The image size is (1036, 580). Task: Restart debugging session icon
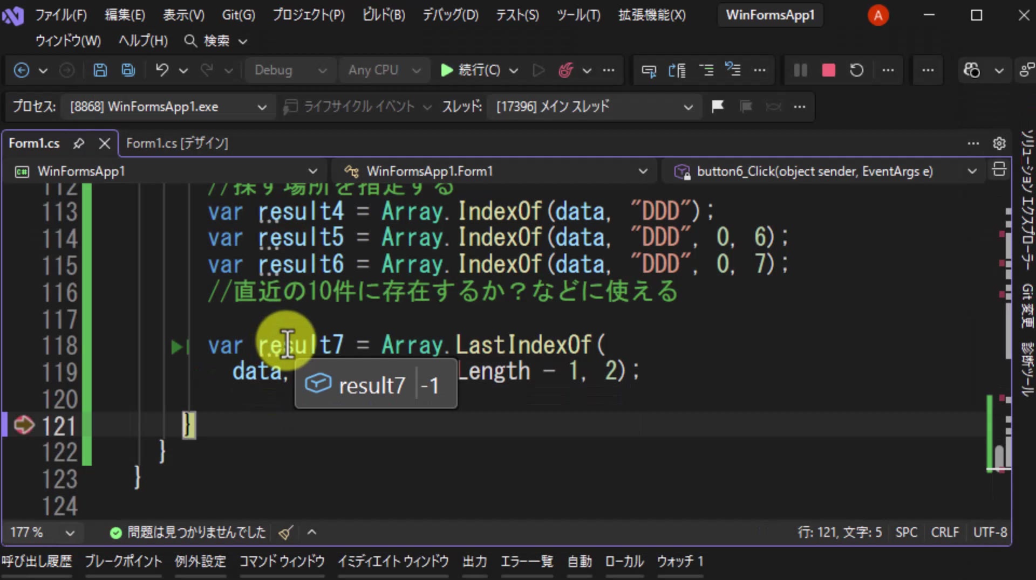(856, 70)
